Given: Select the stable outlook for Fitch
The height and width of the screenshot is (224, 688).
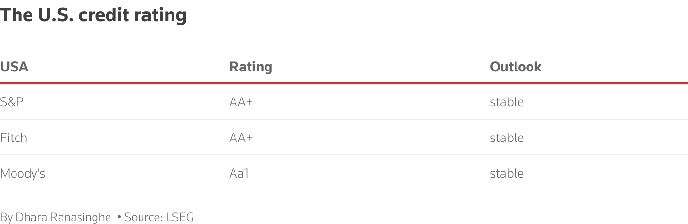Looking at the screenshot, I should tap(506, 138).
